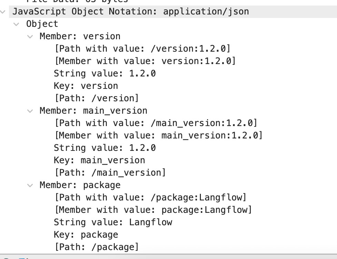The width and height of the screenshot is (337, 259).
Task: Collapse the JavaScript Object Notation section chevron
Action: 3,12
